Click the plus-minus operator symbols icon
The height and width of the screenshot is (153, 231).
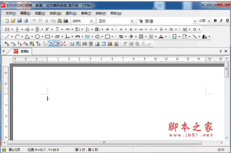[131, 29]
